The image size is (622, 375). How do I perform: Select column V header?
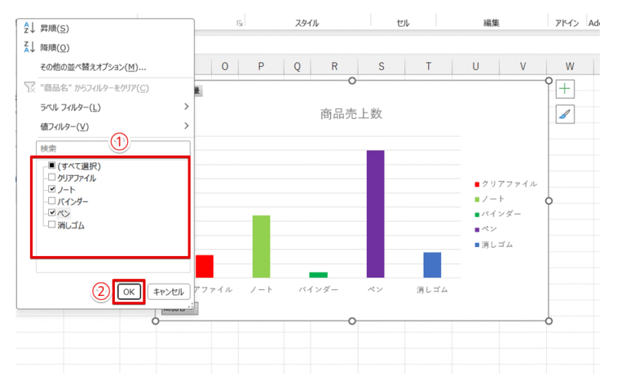[x=523, y=67]
